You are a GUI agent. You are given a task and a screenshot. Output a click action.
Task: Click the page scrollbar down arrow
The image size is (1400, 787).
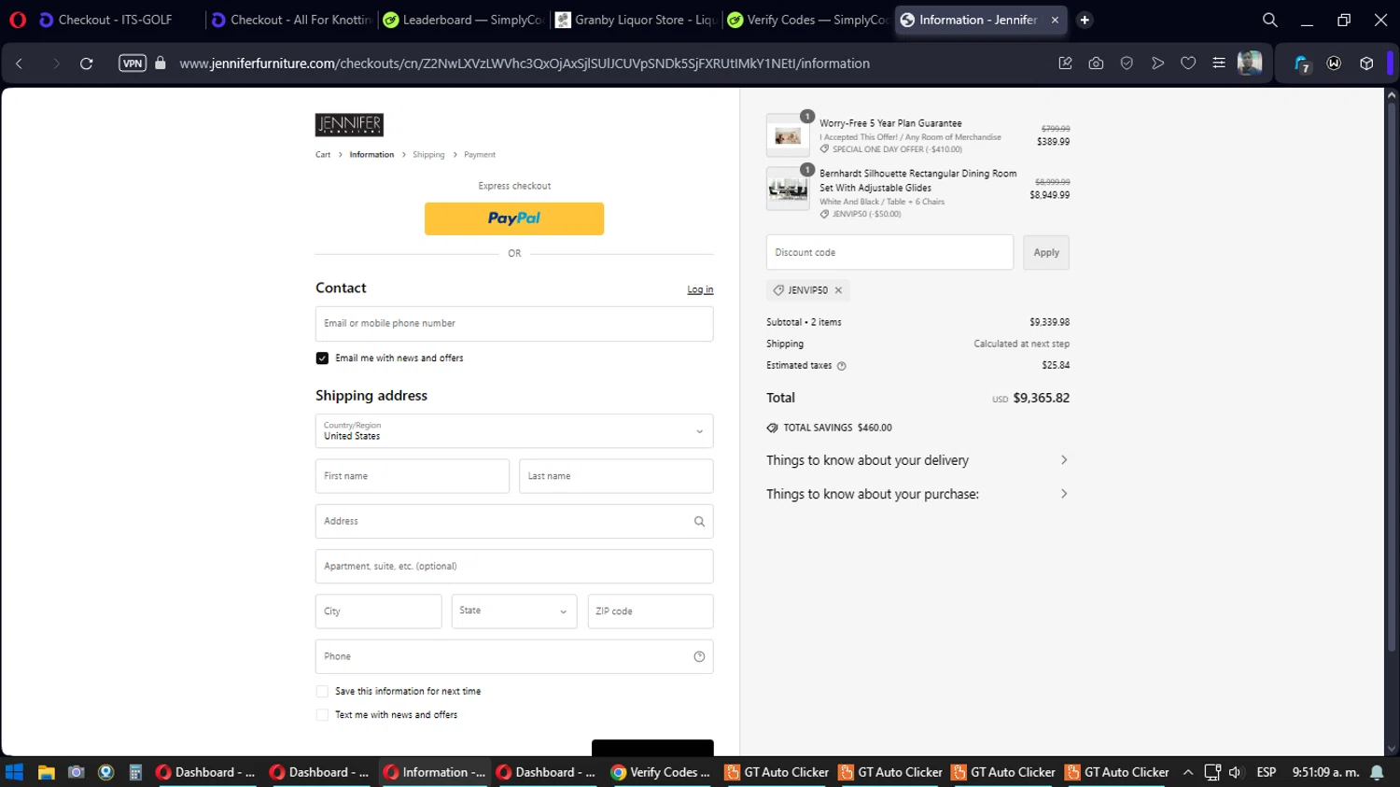(1392, 749)
